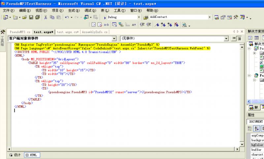The height and width of the screenshot is (159, 264).
Task: Click the Copy icon in the toolbar
Action: [x=52, y=17]
